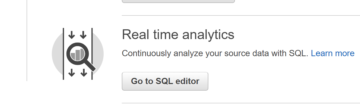Viewport: 360px width, 105px height.
Task: Click the right vertical bar of stream icon
Action: (92, 54)
